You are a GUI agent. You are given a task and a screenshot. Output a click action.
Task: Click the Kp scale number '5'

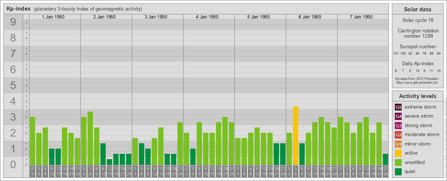tap(13, 85)
